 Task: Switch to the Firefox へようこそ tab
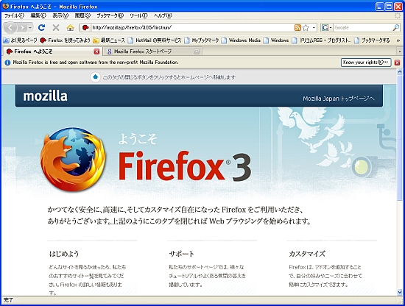pyautogui.click(x=52, y=51)
